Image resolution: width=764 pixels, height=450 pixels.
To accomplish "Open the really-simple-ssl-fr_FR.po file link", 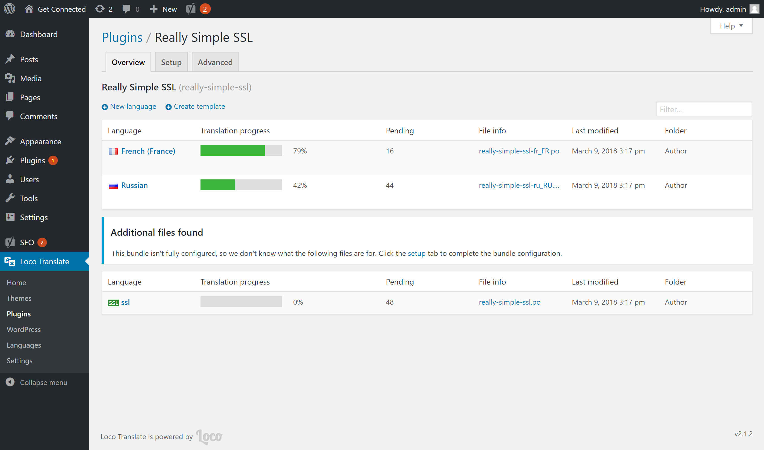I will [519, 151].
